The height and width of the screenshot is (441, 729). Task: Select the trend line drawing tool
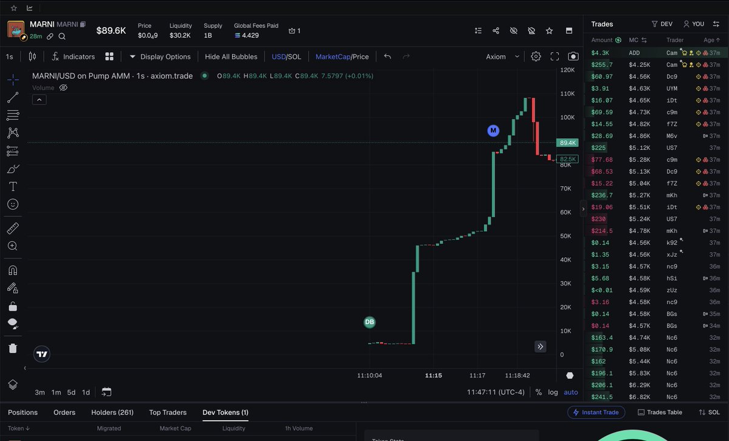(13, 97)
